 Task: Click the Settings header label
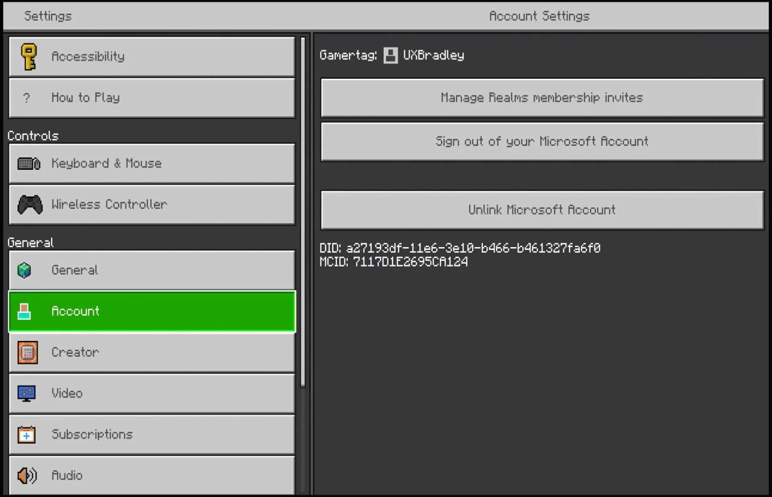click(48, 16)
